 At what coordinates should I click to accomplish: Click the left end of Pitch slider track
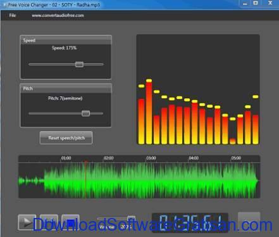tap(30, 113)
